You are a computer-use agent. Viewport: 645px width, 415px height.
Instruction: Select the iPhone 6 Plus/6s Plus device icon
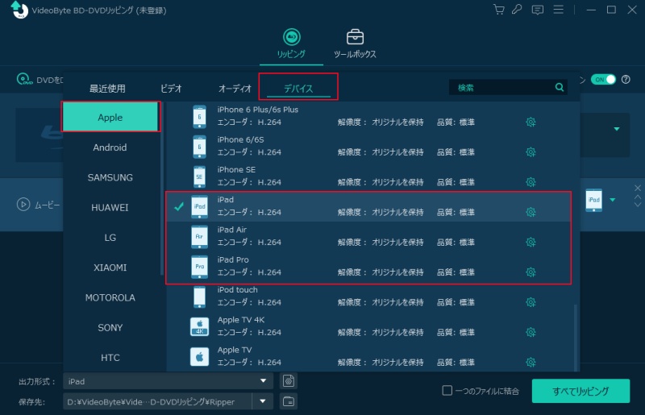(199, 116)
